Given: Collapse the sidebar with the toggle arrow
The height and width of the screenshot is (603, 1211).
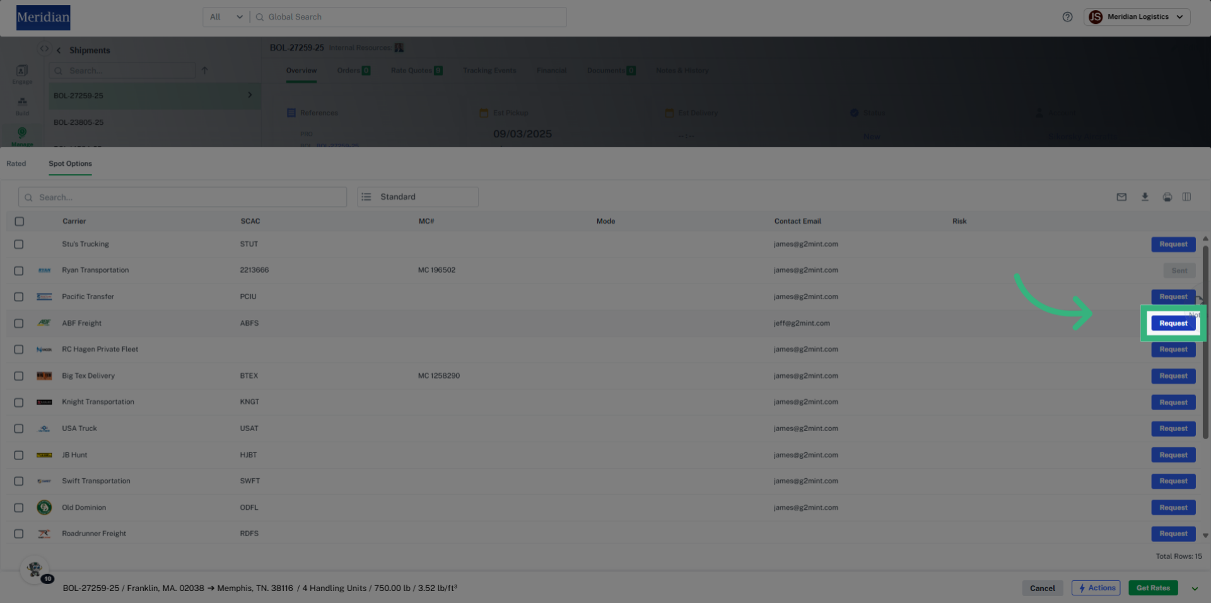Looking at the screenshot, I should tap(44, 49).
